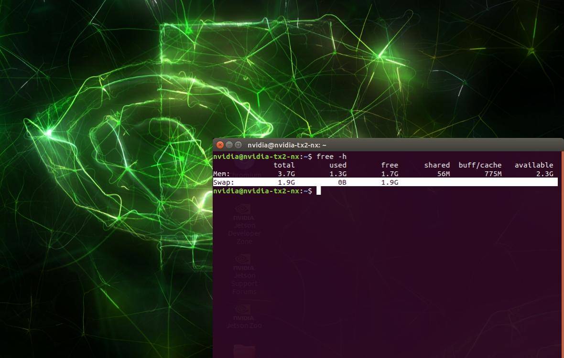Click the 'Swap:' row label
This screenshot has height=358, width=564.
(x=224, y=182)
